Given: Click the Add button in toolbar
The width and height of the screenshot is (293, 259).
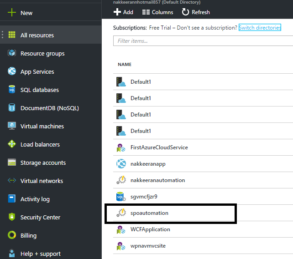Looking at the screenshot, I should coord(123,12).
